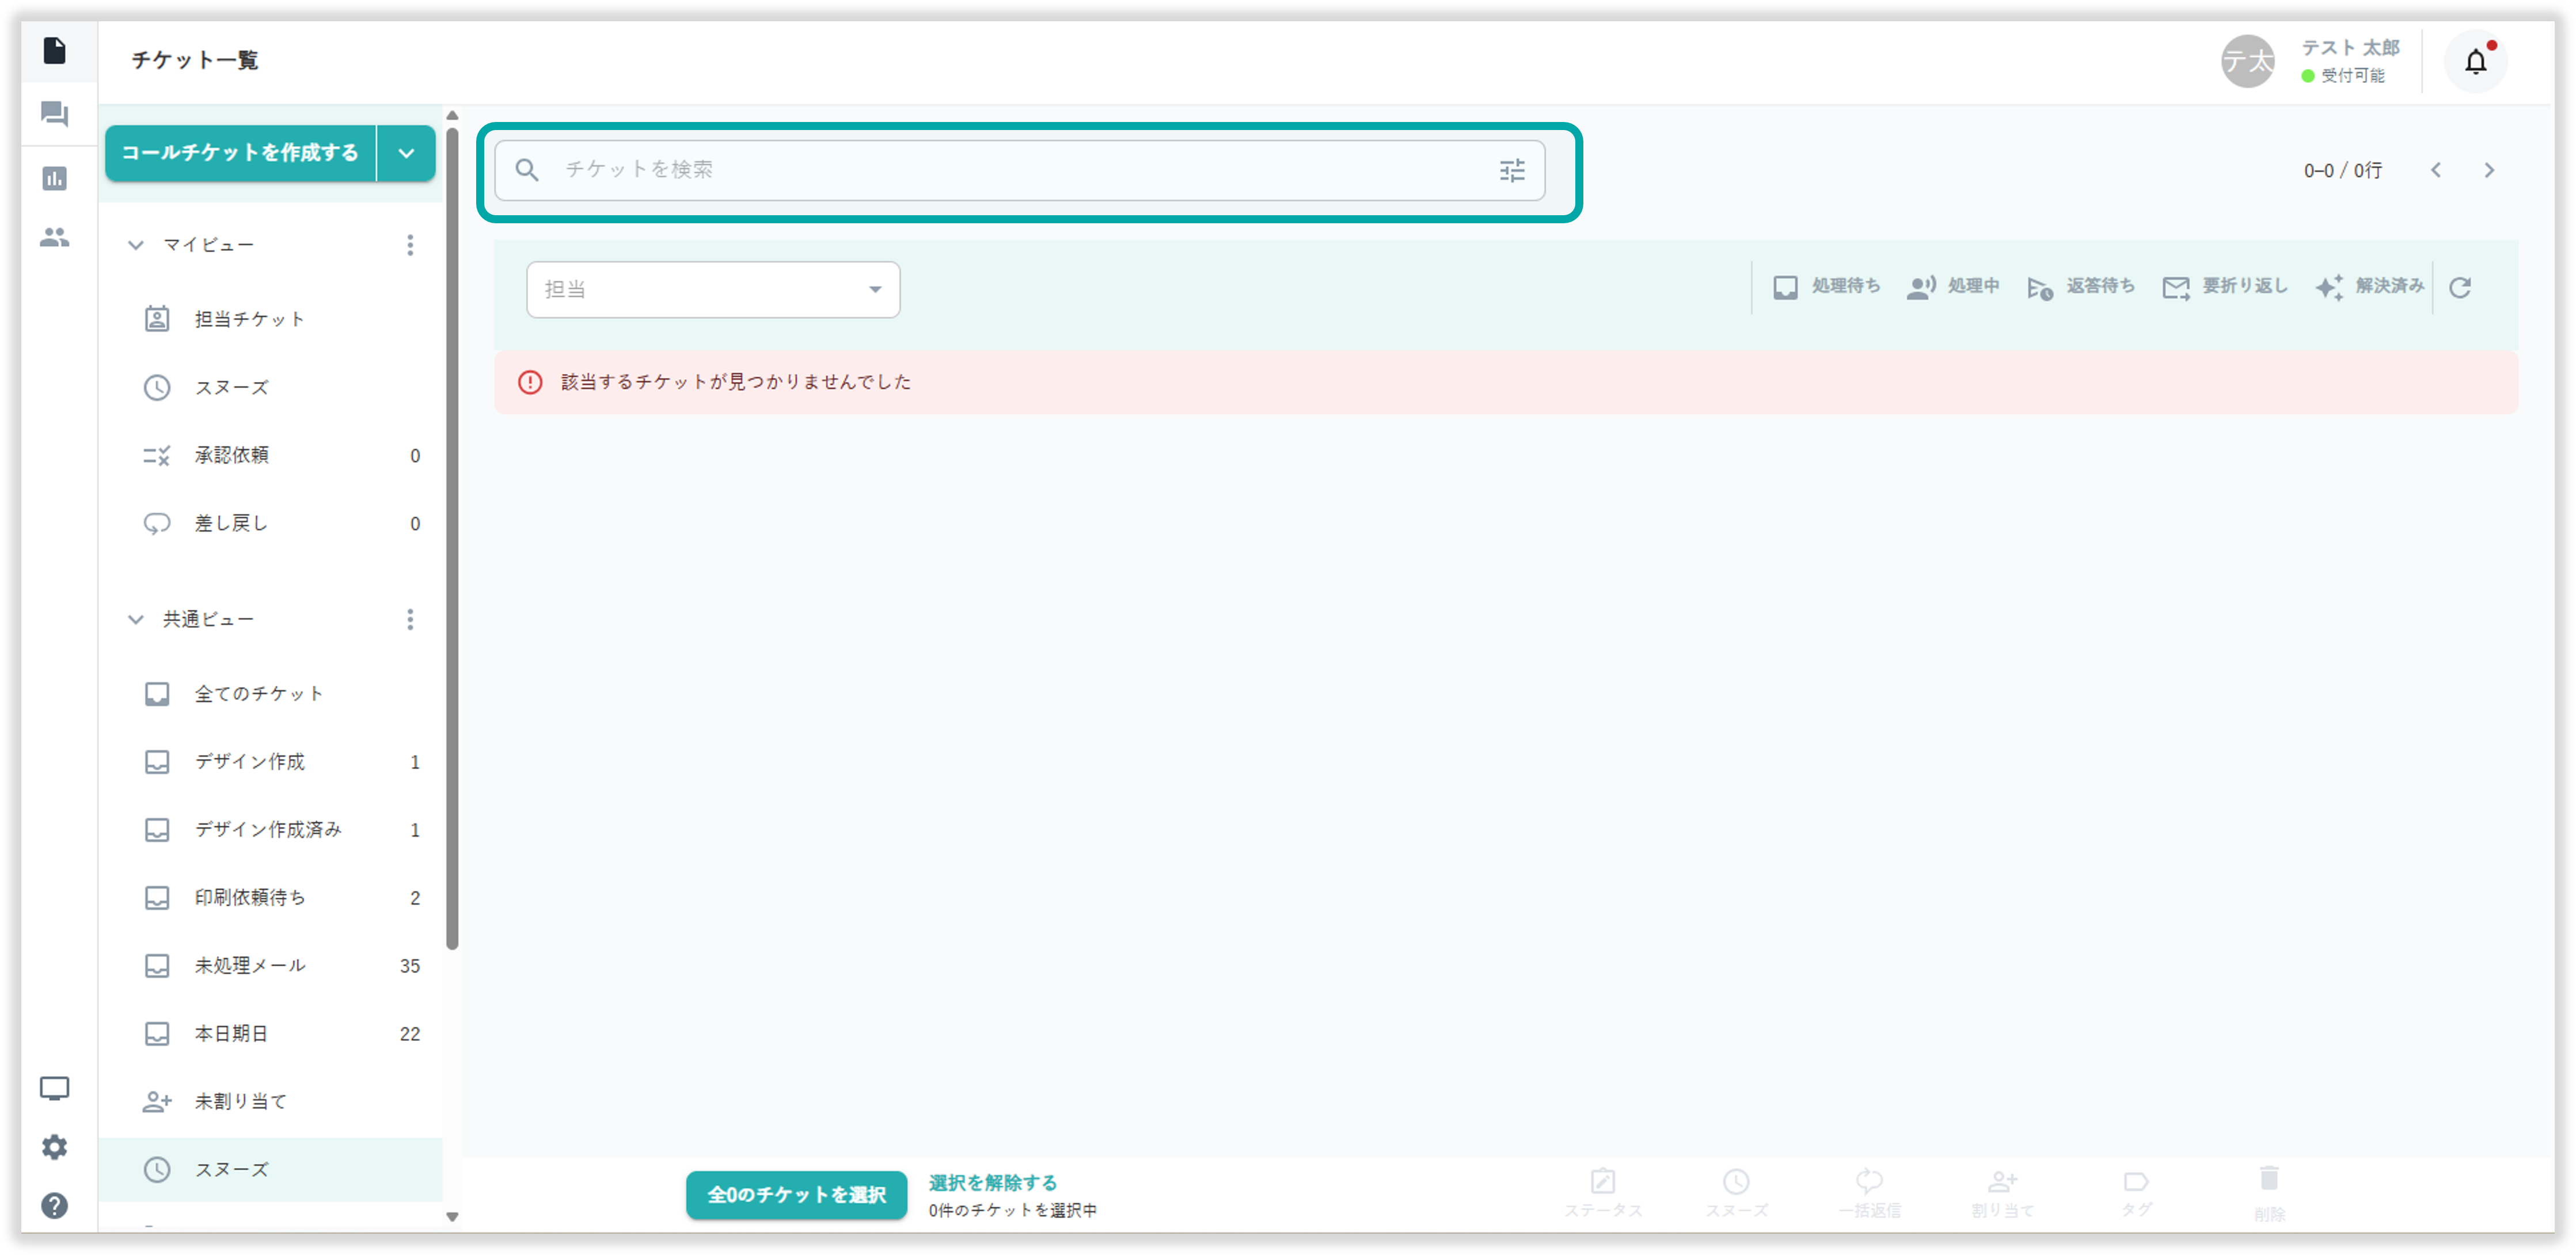
Task: Open the help question mark icon
Action: click(x=54, y=1205)
